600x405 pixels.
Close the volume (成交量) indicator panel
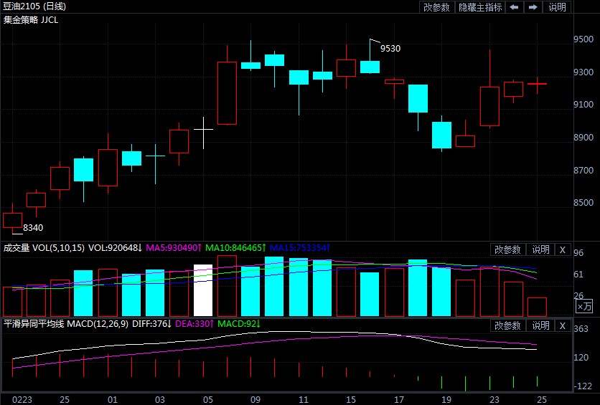click(563, 249)
